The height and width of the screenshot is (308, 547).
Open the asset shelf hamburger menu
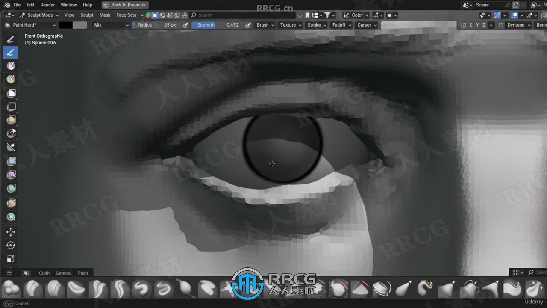click(9, 272)
